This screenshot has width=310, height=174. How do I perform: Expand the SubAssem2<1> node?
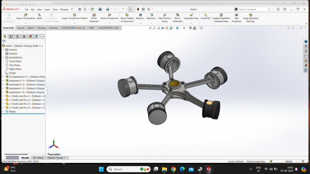coord(3,77)
